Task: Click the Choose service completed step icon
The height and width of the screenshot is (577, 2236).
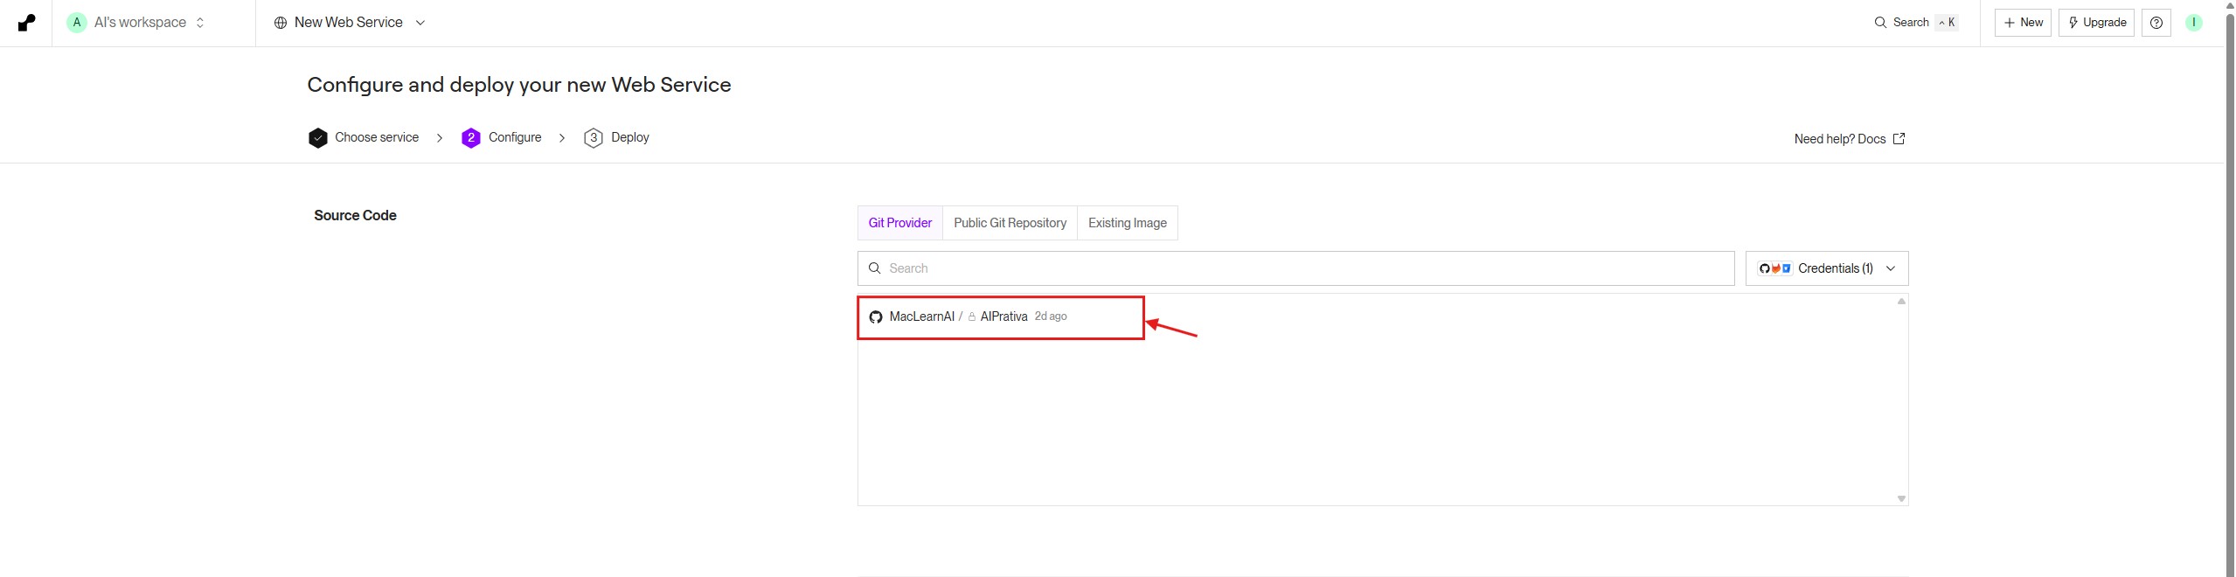Action: (x=318, y=138)
